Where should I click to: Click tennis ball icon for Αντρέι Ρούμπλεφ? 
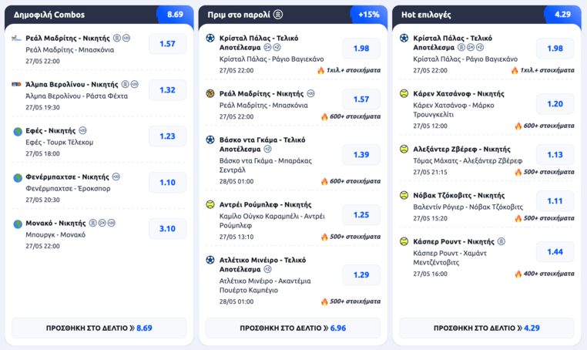point(210,204)
